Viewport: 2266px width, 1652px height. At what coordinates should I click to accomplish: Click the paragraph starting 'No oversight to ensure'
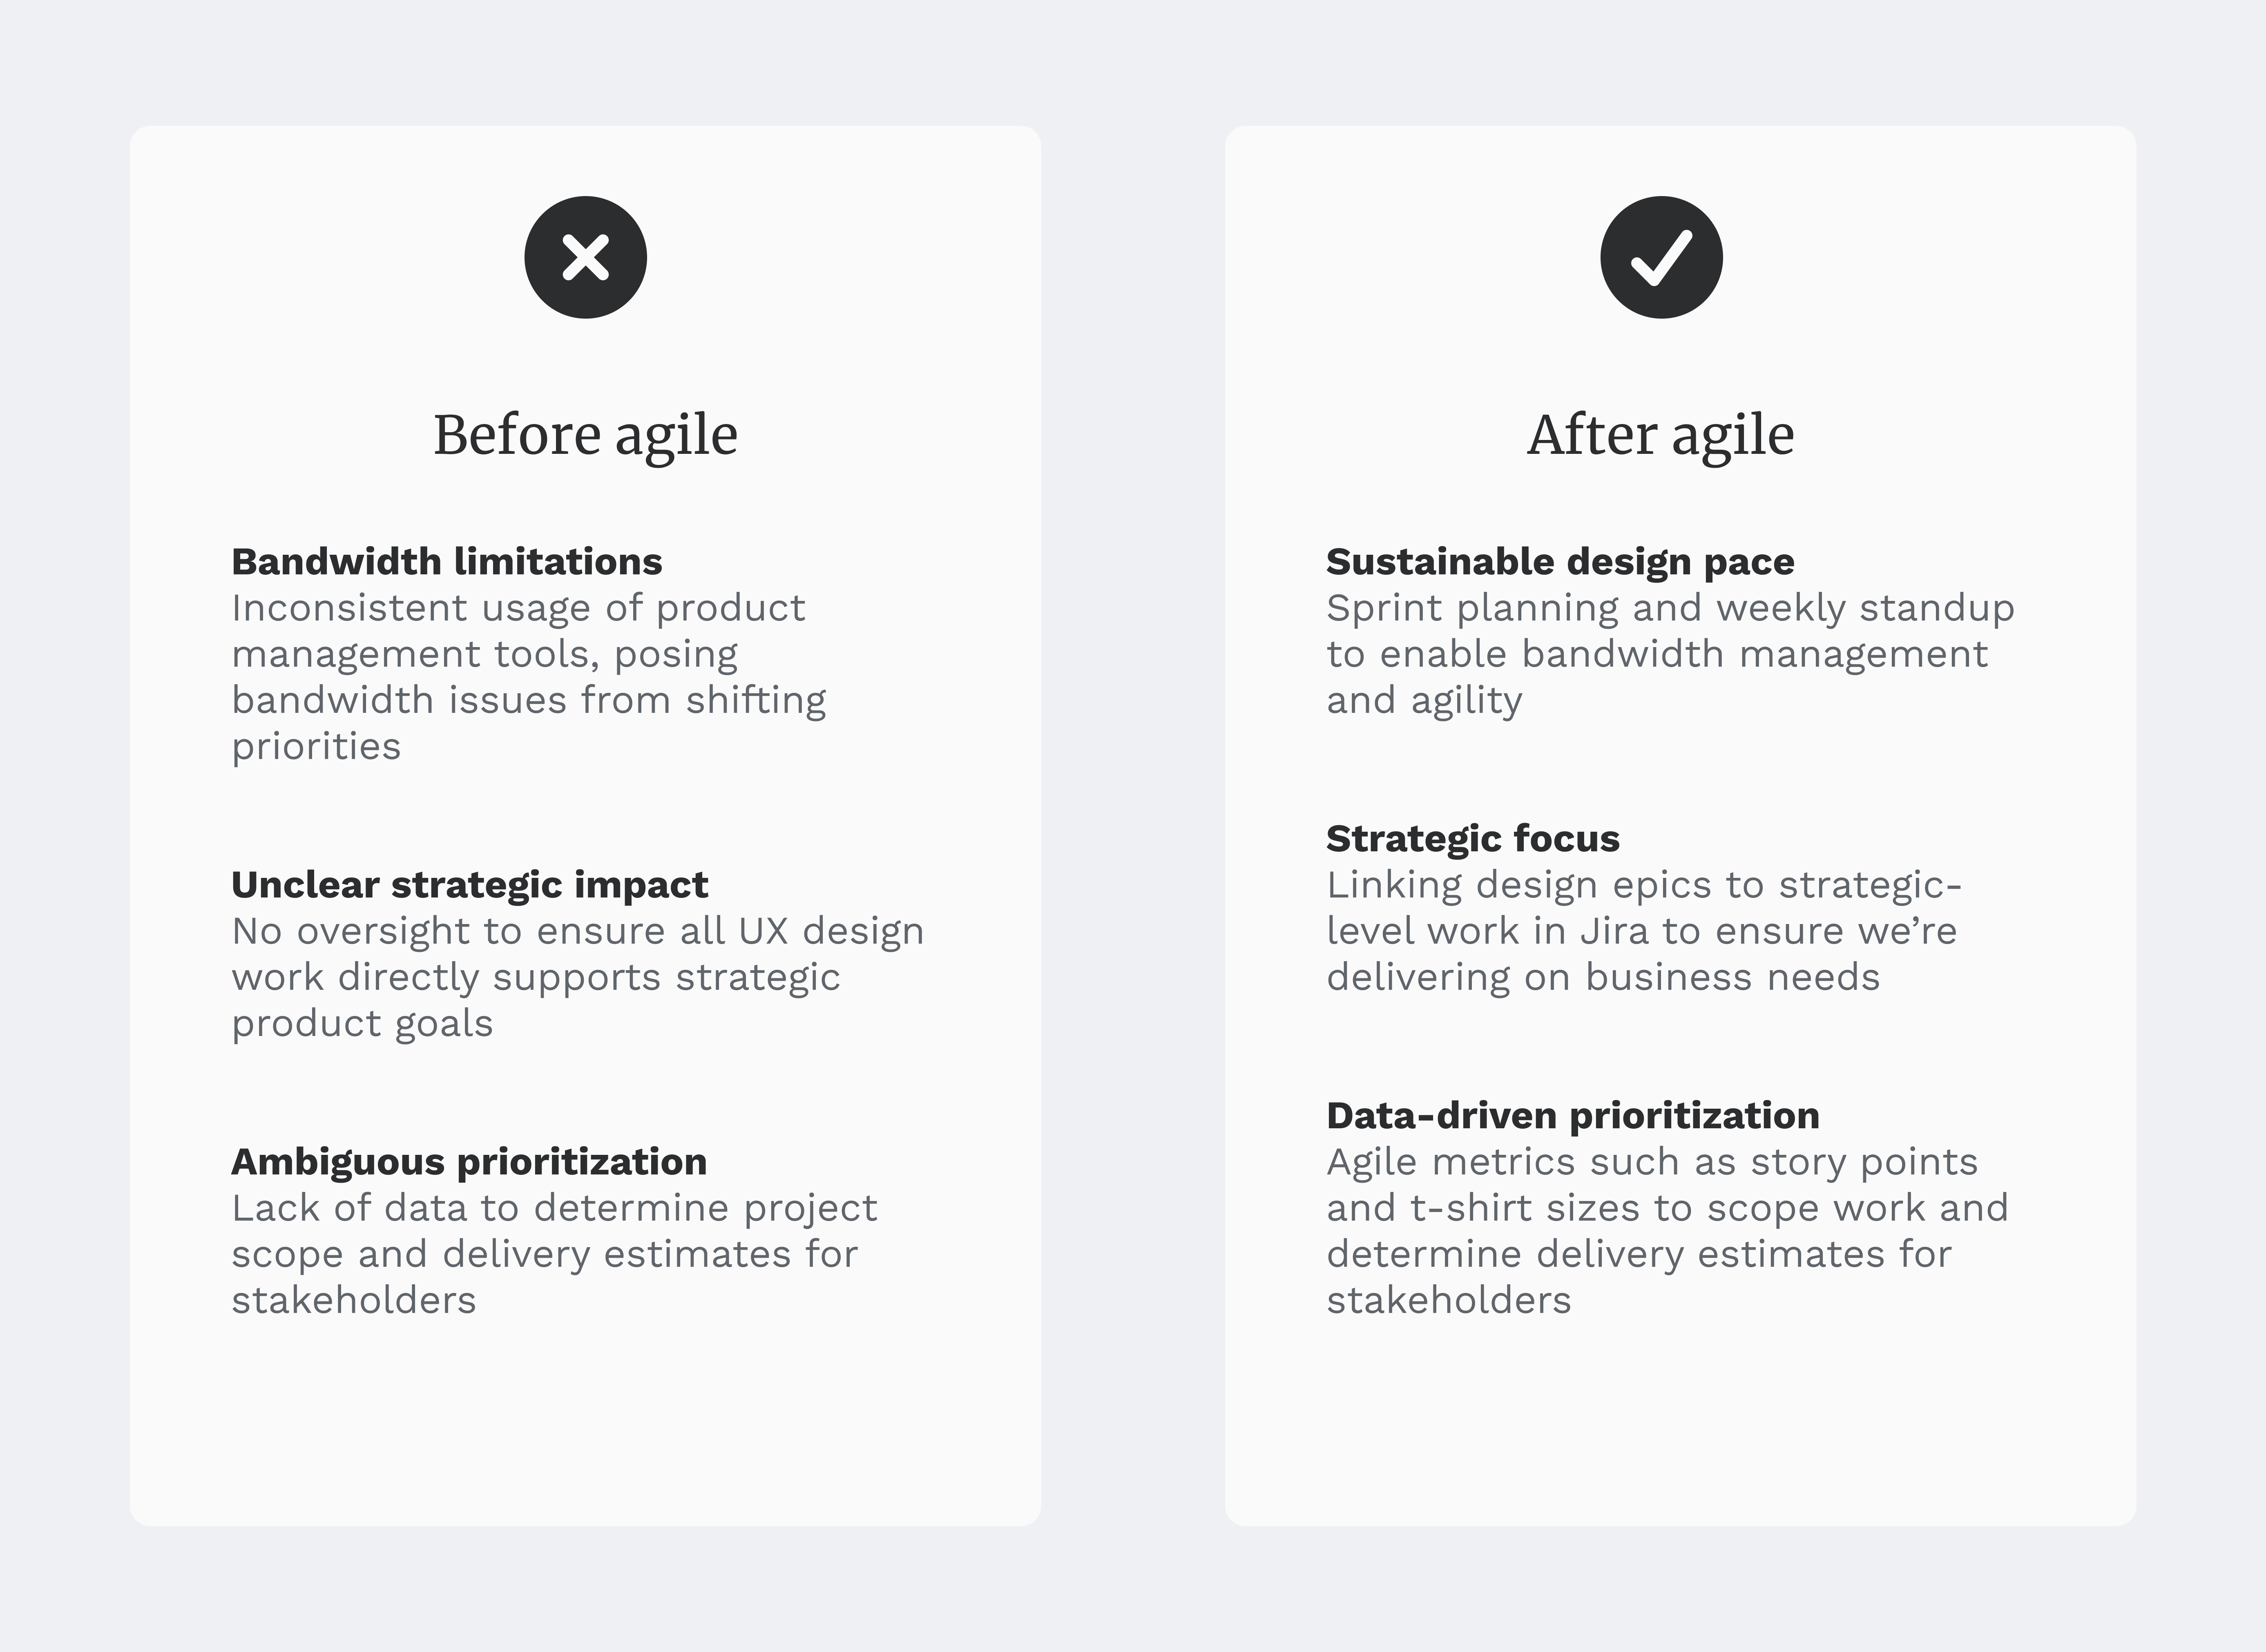[577, 977]
